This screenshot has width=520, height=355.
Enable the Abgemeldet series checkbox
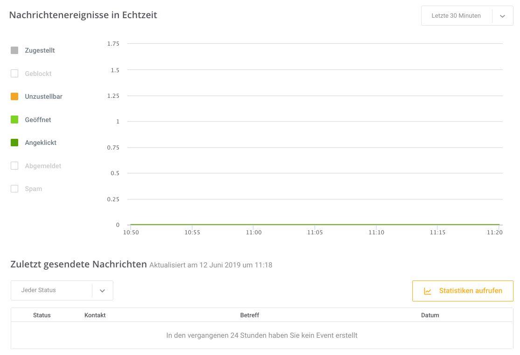pyautogui.click(x=14, y=165)
